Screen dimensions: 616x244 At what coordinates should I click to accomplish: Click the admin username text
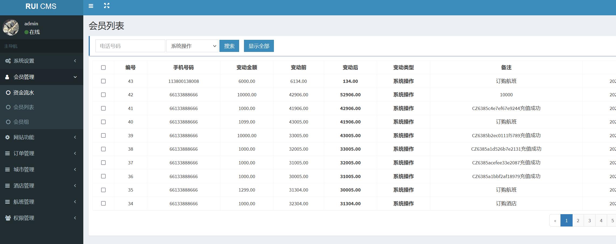[31, 24]
